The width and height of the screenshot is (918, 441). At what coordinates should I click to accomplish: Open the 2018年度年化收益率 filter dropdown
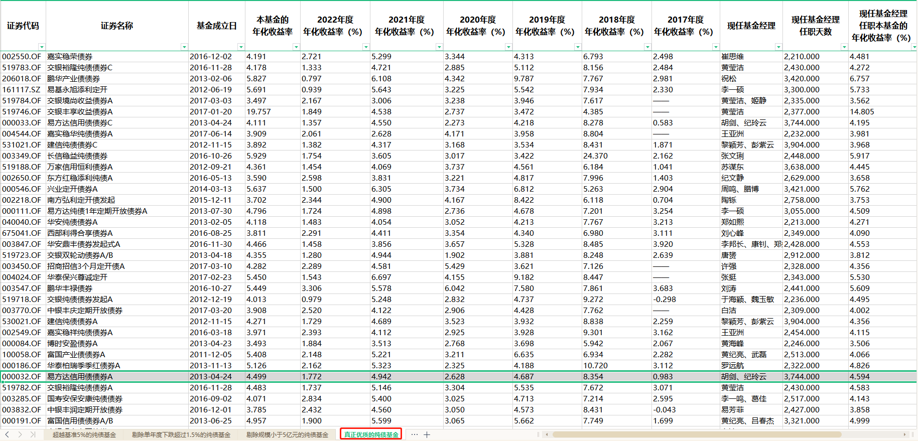[x=647, y=47]
